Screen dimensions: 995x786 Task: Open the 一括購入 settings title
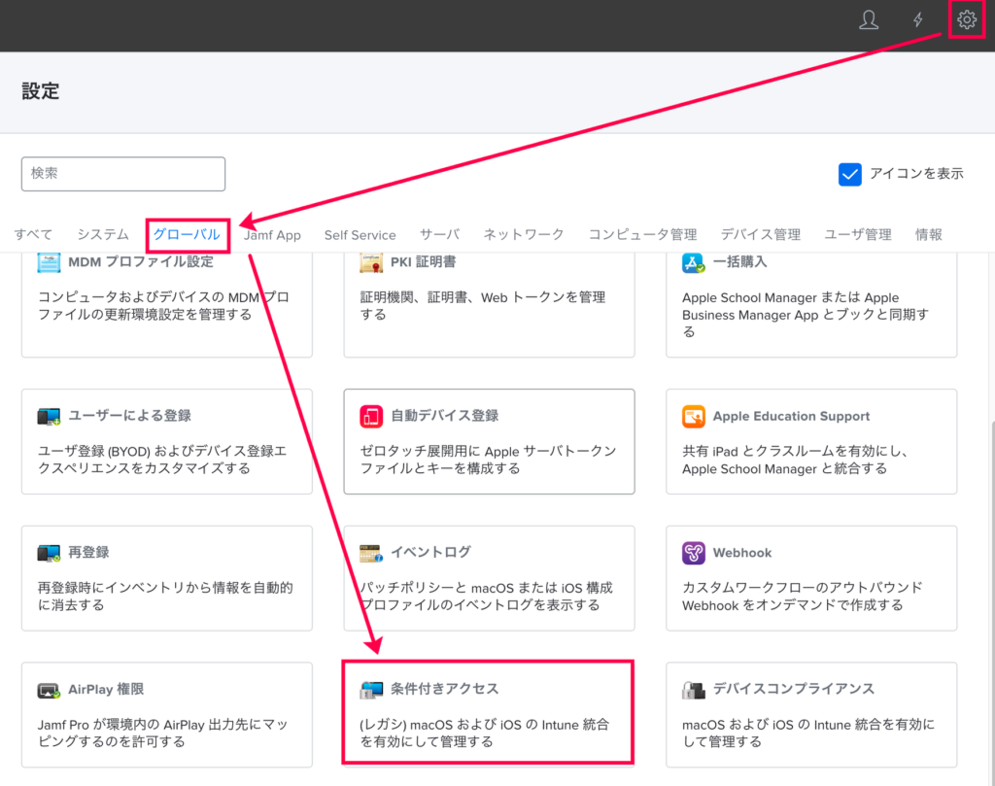point(739,262)
